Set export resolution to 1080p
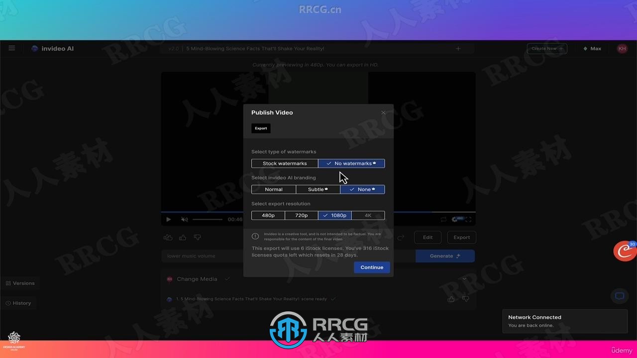 coord(335,215)
